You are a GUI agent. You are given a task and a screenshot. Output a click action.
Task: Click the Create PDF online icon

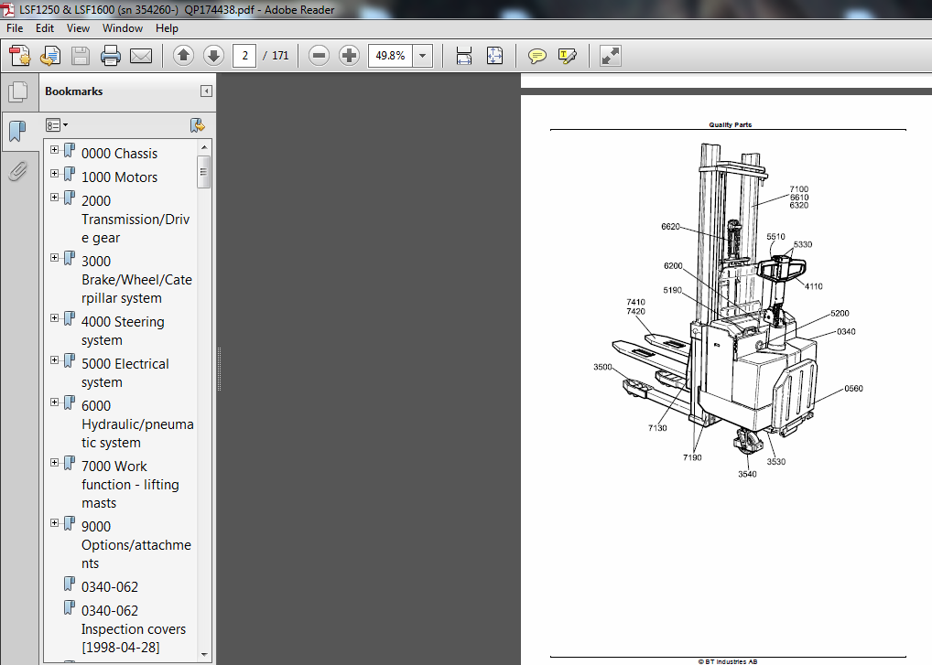(x=20, y=56)
